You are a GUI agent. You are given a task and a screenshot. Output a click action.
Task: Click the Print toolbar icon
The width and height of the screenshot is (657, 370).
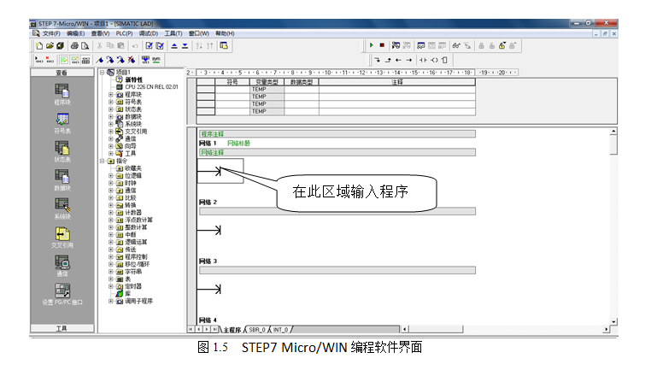(74, 45)
